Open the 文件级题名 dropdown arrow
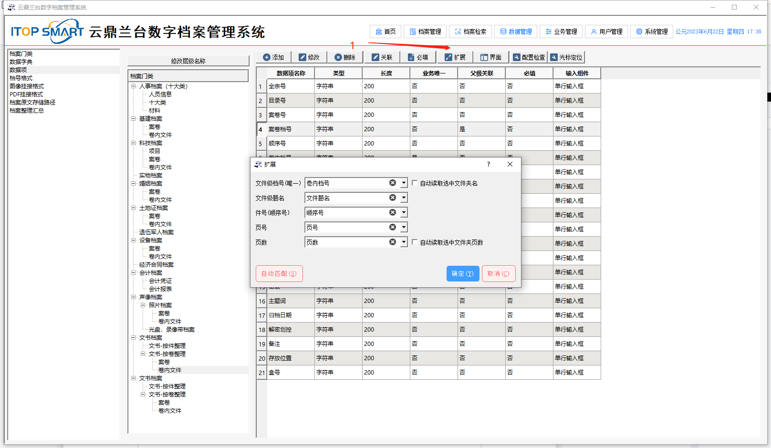Image resolution: width=771 pixels, height=448 pixels. (x=404, y=198)
